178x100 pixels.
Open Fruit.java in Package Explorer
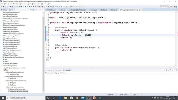(x=13, y=85)
